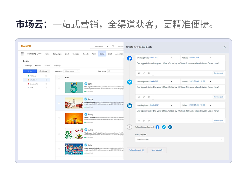The height and width of the screenshot is (171, 247).
Task: Open the app launcher grid icon
Action: [23, 54]
